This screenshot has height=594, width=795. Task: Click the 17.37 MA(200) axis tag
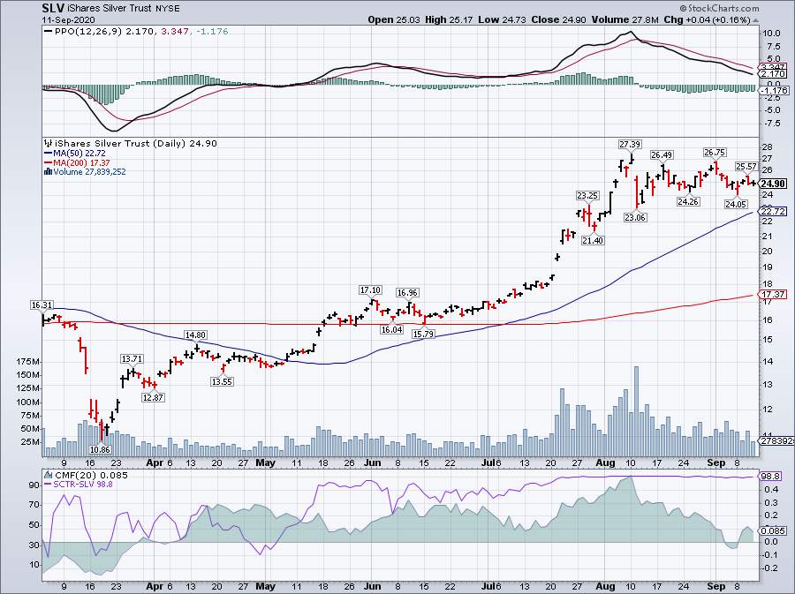773,294
